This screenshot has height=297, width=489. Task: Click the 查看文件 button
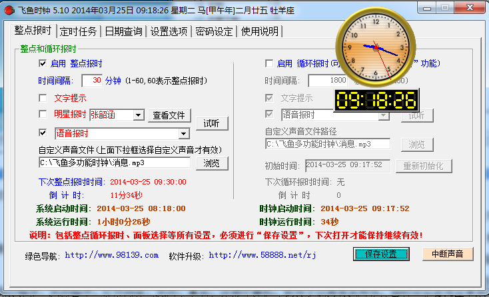click(169, 115)
